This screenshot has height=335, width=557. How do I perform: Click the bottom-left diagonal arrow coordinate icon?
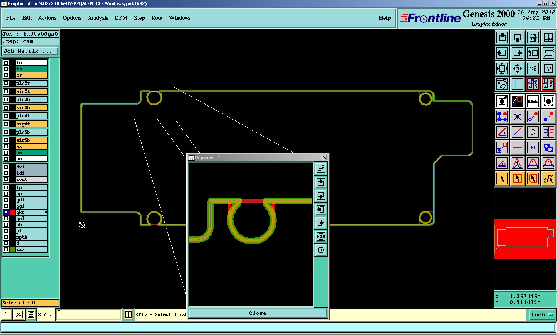pyautogui.click(x=7, y=315)
